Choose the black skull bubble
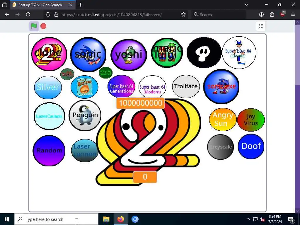The height and width of the screenshot is (225, 300). click(204, 52)
